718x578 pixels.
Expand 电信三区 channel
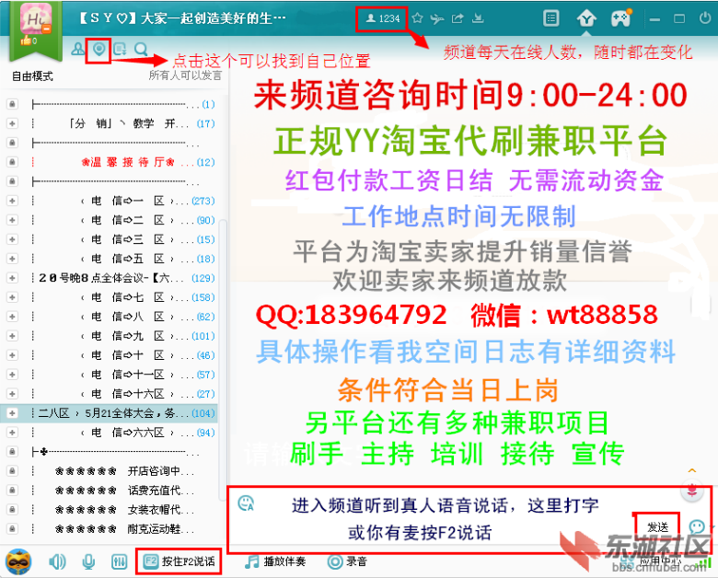pyautogui.click(x=12, y=239)
